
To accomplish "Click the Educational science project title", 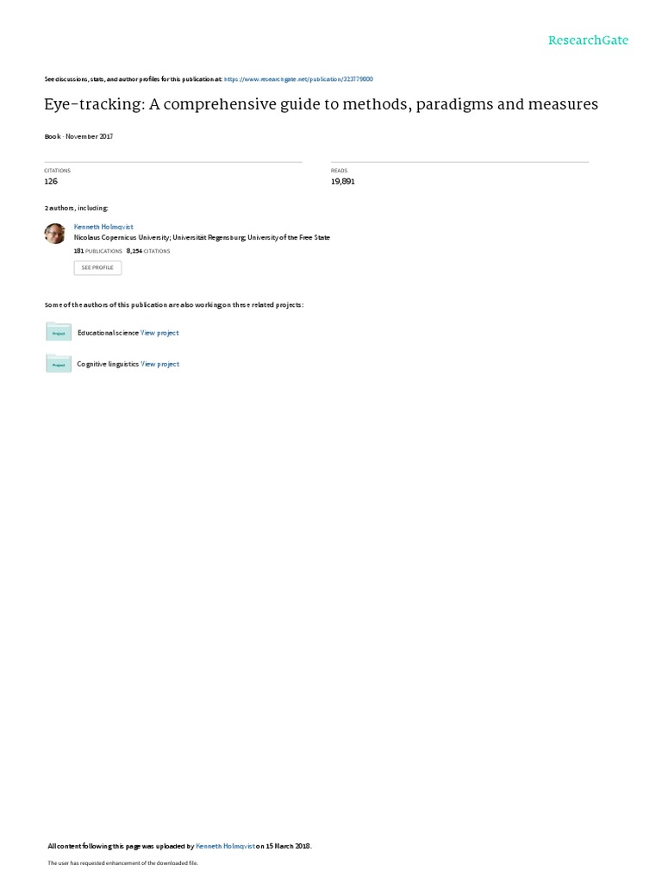I will click(108, 333).
